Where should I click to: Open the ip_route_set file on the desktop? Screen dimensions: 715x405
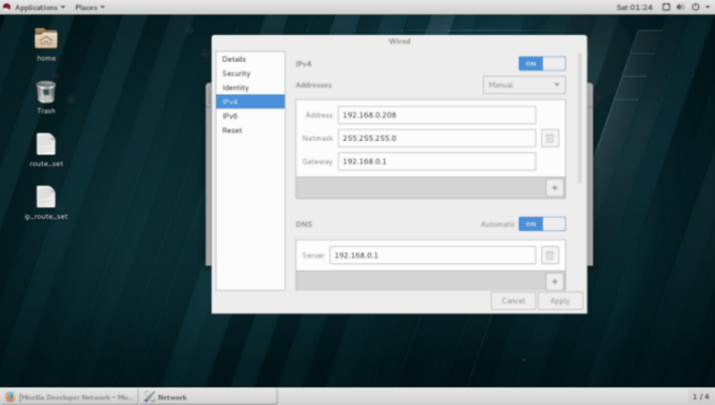click(45, 198)
